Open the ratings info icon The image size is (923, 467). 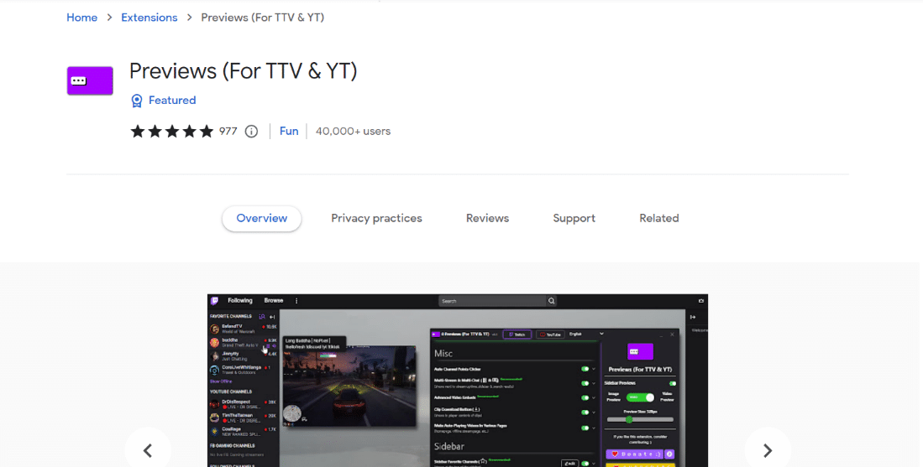pos(251,131)
